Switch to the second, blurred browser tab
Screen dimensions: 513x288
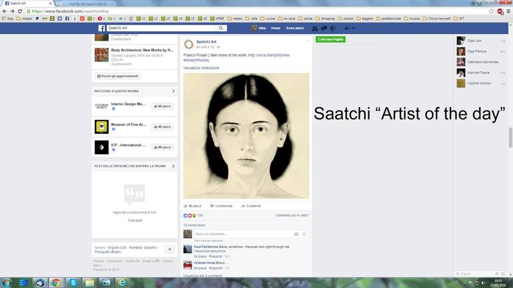pyautogui.click(x=86, y=3)
